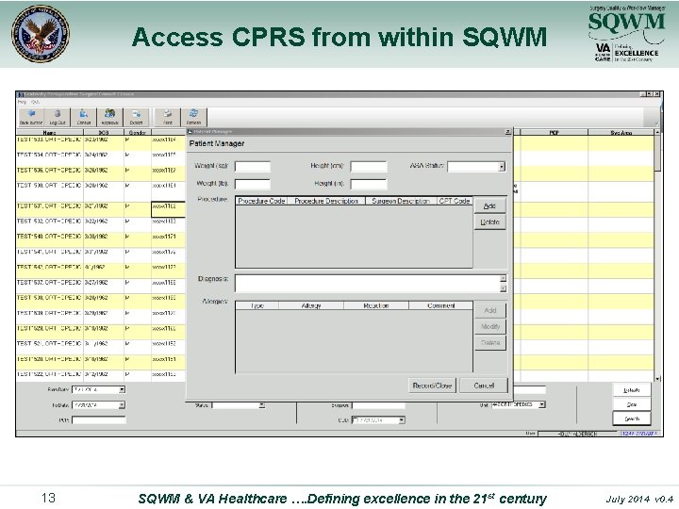Open the Help menu
Viewport: 679px width, 509px height.
point(22,102)
